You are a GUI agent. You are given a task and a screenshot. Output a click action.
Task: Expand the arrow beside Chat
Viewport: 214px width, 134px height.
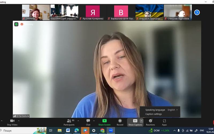pos(94,121)
